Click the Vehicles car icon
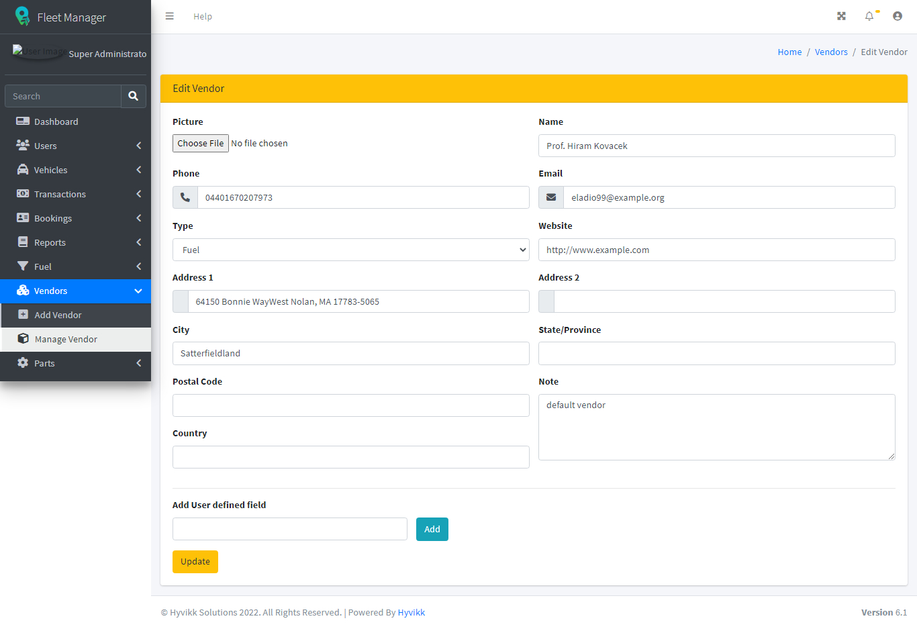This screenshot has height=639, width=917. point(23,170)
